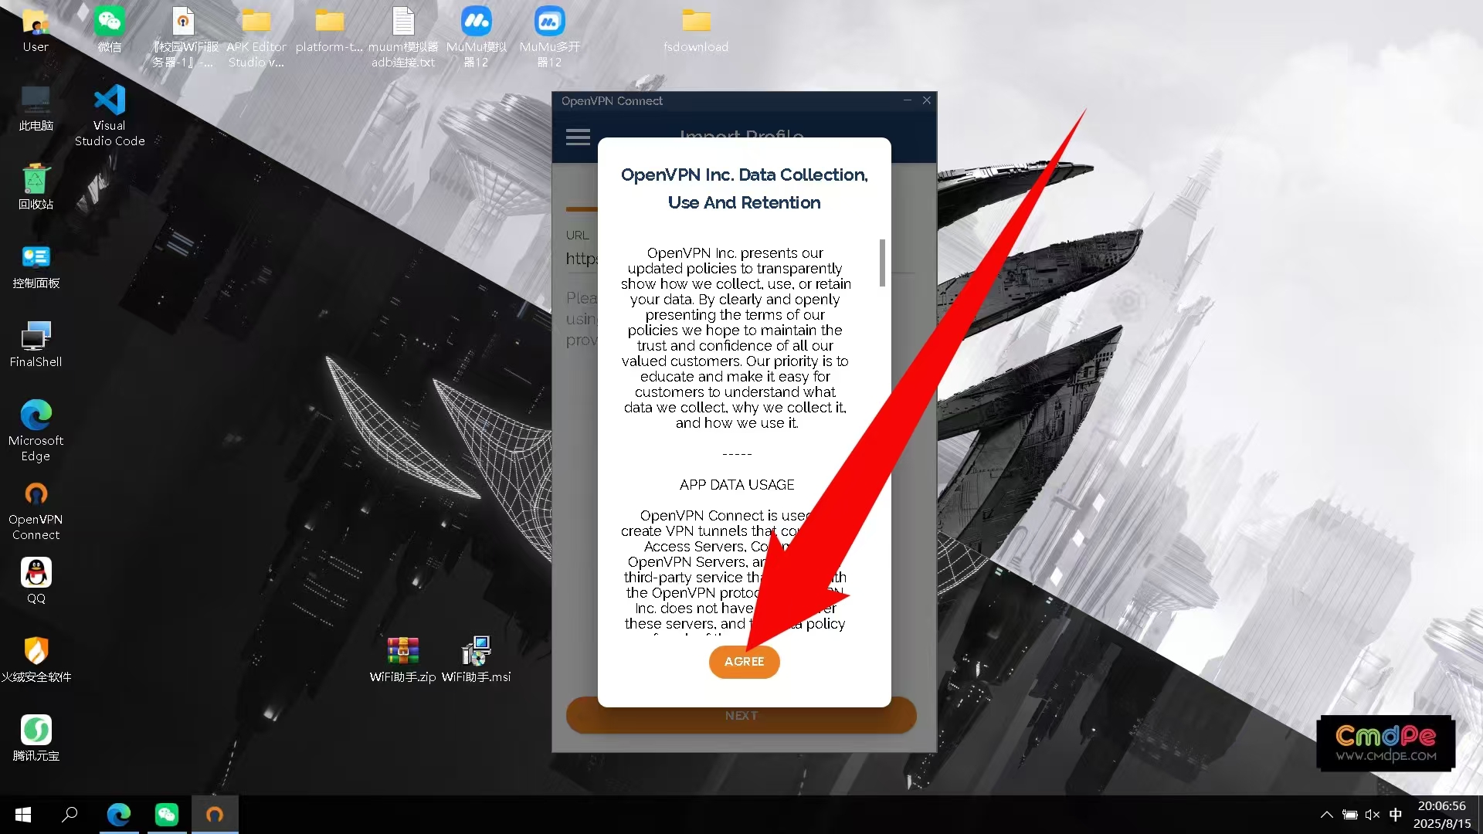The height and width of the screenshot is (834, 1483).
Task: Select the fsdownload folder
Action: [696, 31]
